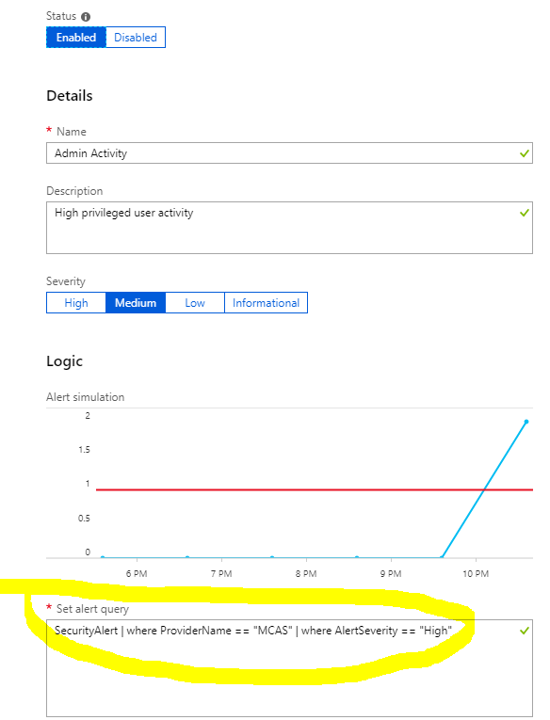Click the red threshold line in Alert simulation

(x=315, y=490)
